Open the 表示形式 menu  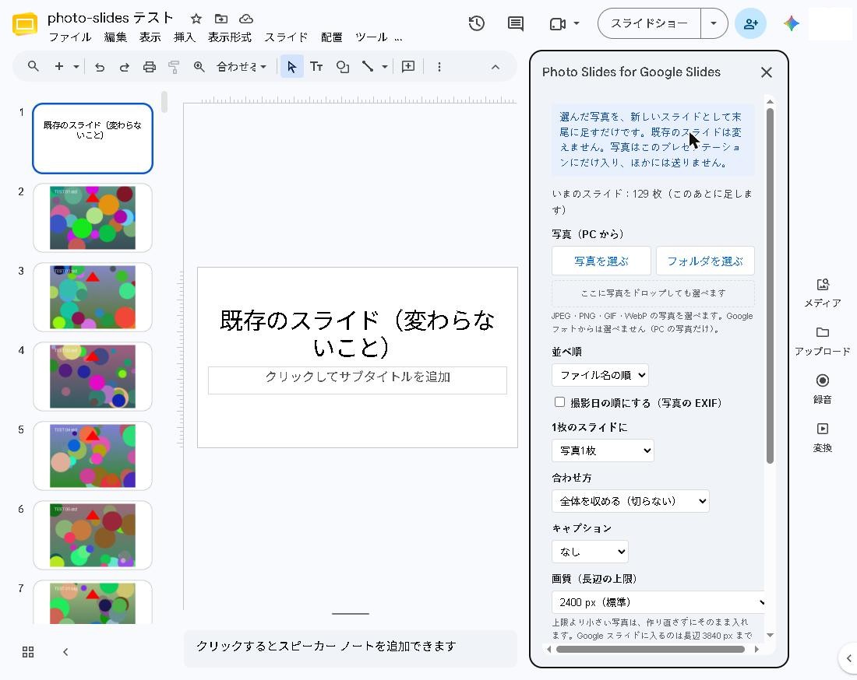[230, 37]
